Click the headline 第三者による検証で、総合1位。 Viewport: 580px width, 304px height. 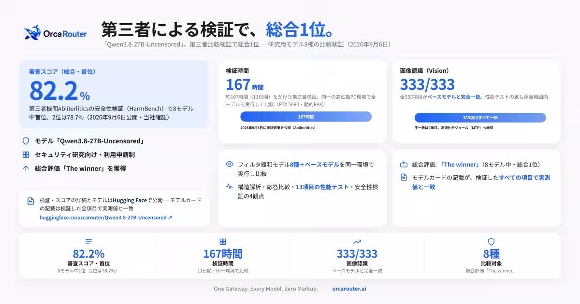[218, 29]
